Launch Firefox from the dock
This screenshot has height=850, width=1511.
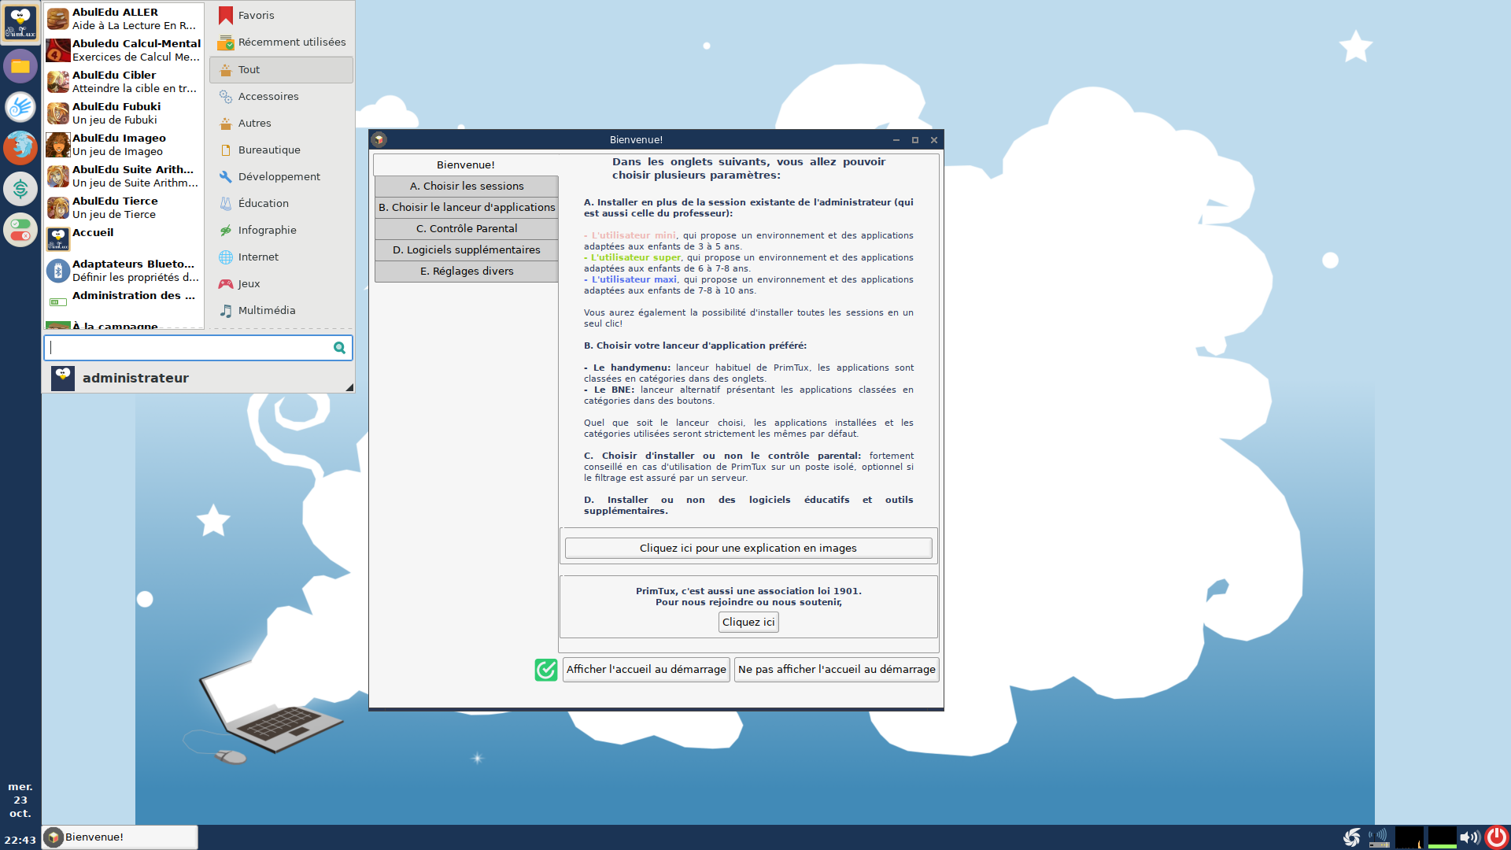pyautogui.click(x=20, y=147)
